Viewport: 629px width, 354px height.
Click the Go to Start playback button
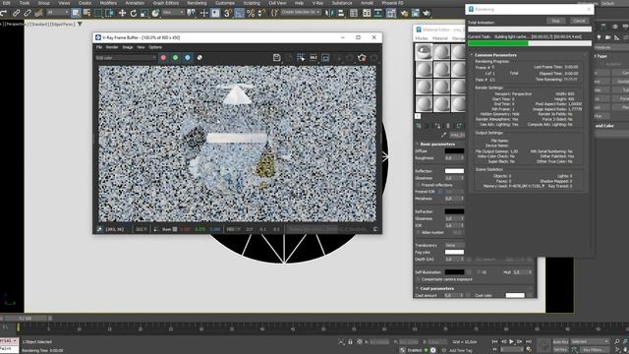point(495,341)
